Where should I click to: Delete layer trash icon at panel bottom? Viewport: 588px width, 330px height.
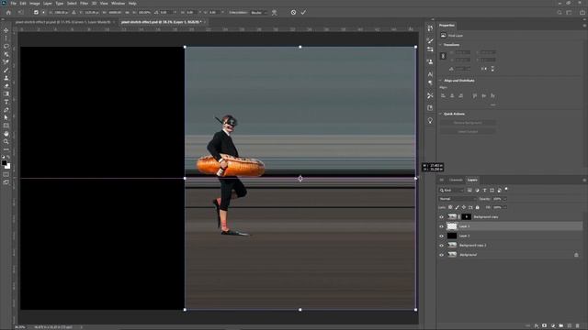pos(578,326)
